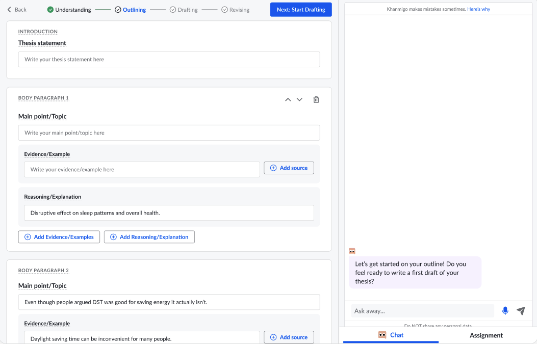537x344 pixels.
Task: Jump to the Drafting step
Action: click(x=184, y=10)
